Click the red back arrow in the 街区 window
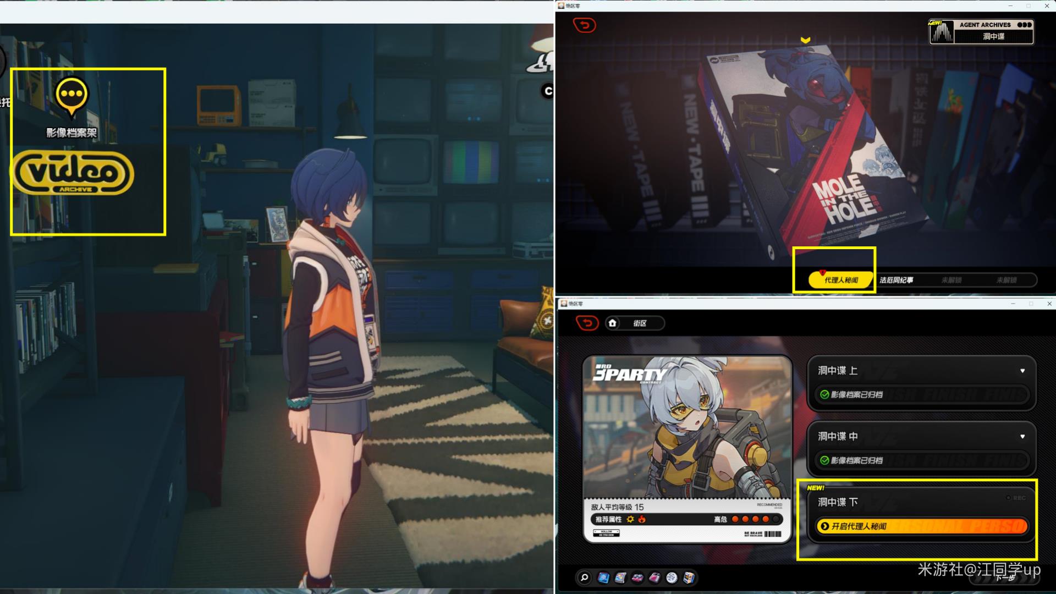Image resolution: width=1056 pixels, height=594 pixels. [x=587, y=323]
